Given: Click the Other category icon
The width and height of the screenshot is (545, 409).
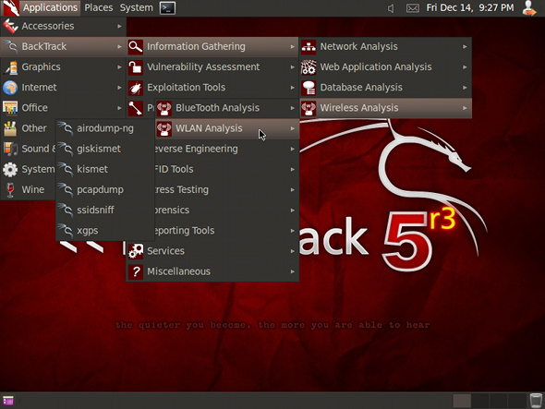Looking at the screenshot, I should (x=10, y=128).
